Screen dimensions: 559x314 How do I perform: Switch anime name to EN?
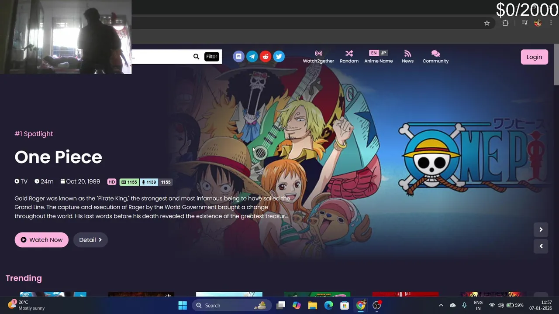(373, 53)
